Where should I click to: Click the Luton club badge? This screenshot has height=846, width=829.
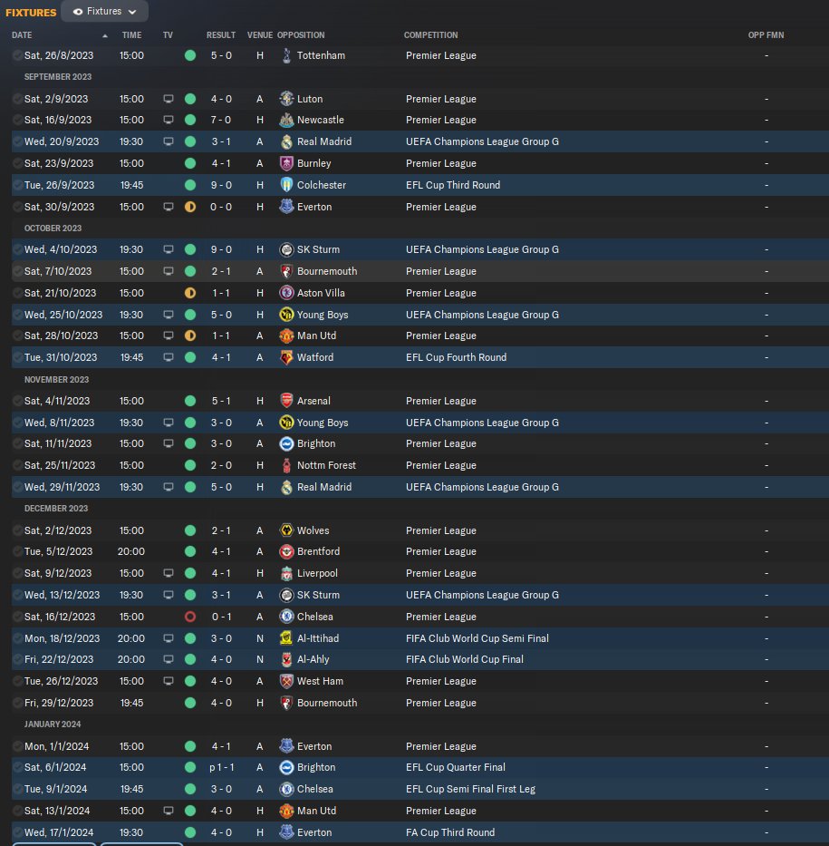[287, 99]
